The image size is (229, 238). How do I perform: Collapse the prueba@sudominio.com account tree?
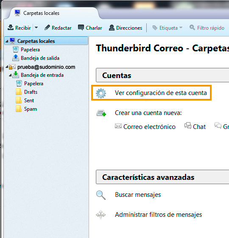click(7, 67)
